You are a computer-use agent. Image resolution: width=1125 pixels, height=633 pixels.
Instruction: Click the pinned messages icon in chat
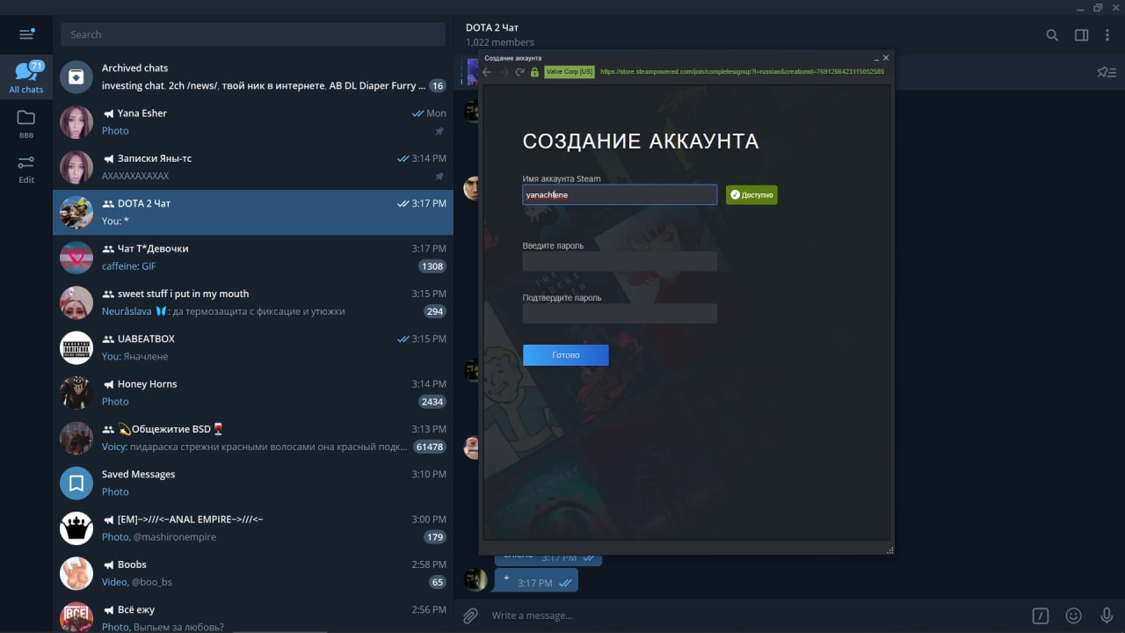pos(1106,72)
